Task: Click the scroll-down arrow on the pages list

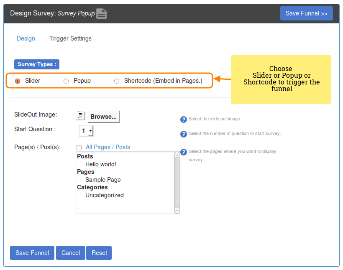Action: (x=177, y=211)
